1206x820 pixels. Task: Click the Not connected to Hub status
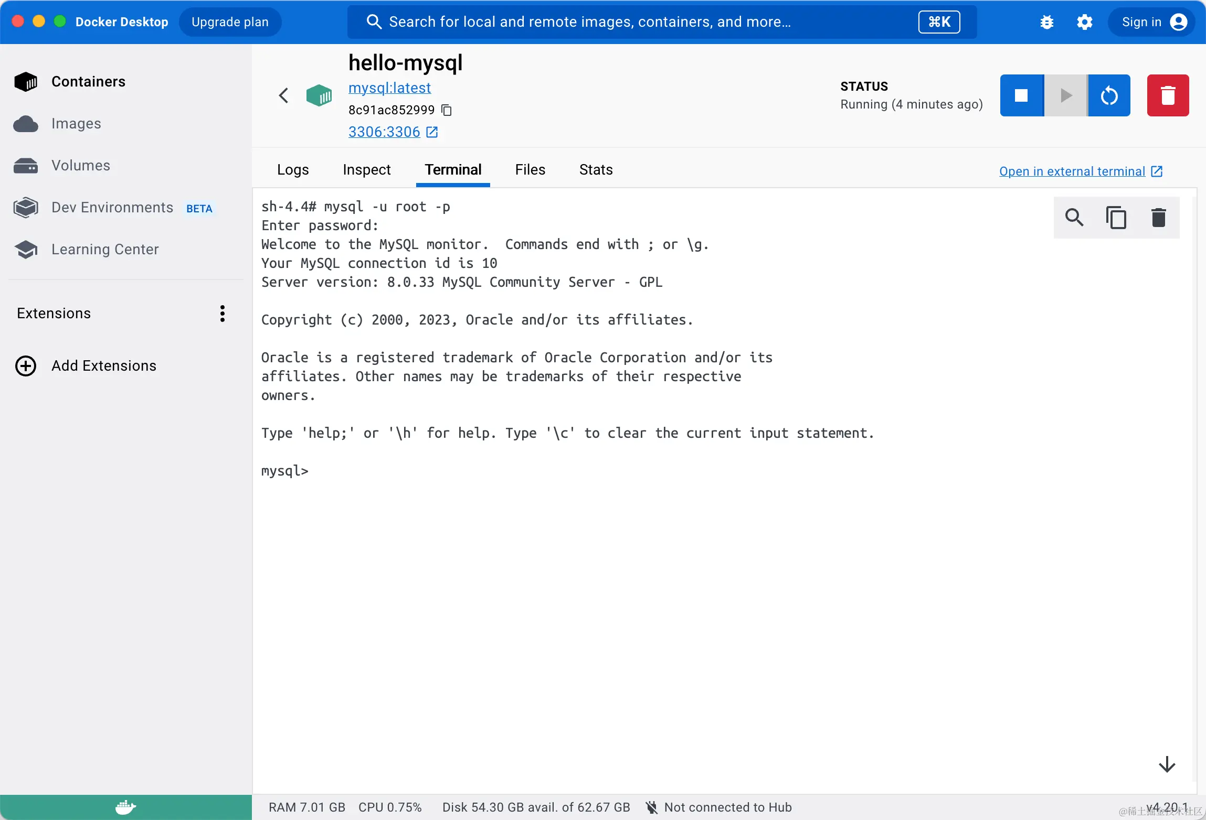click(x=728, y=807)
